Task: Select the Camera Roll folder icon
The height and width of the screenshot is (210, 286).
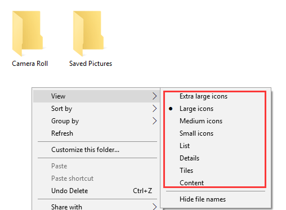Action: 28,33
